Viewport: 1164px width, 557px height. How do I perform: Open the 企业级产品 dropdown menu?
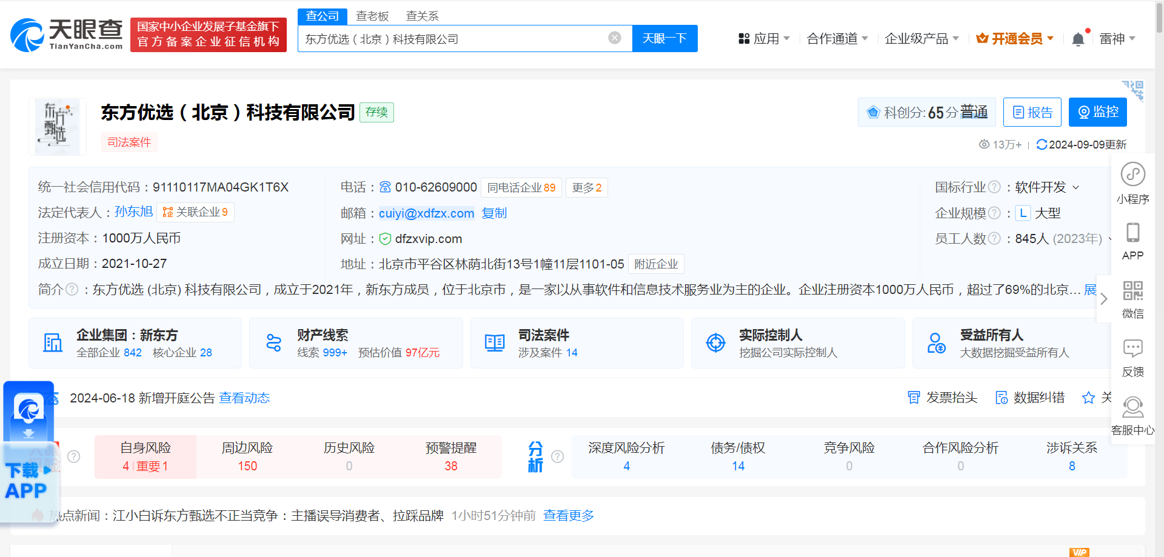click(x=921, y=39)
